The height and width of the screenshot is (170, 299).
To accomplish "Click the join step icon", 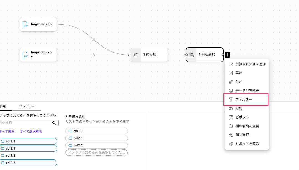I will (136, 55).
